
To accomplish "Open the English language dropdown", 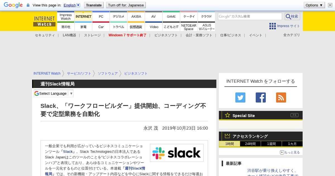I will (x=72, y=5).
